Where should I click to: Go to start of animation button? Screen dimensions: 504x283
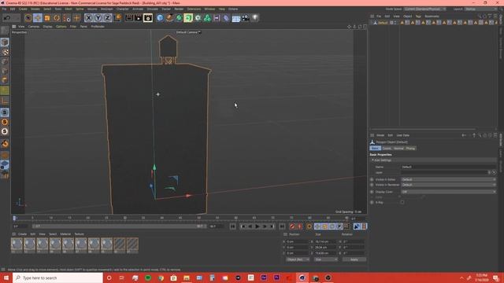233,226
